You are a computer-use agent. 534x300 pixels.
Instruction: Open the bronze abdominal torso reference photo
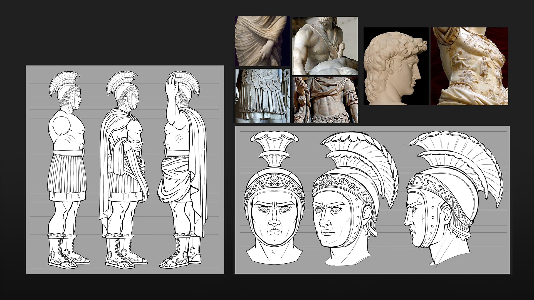coord(326,100)
